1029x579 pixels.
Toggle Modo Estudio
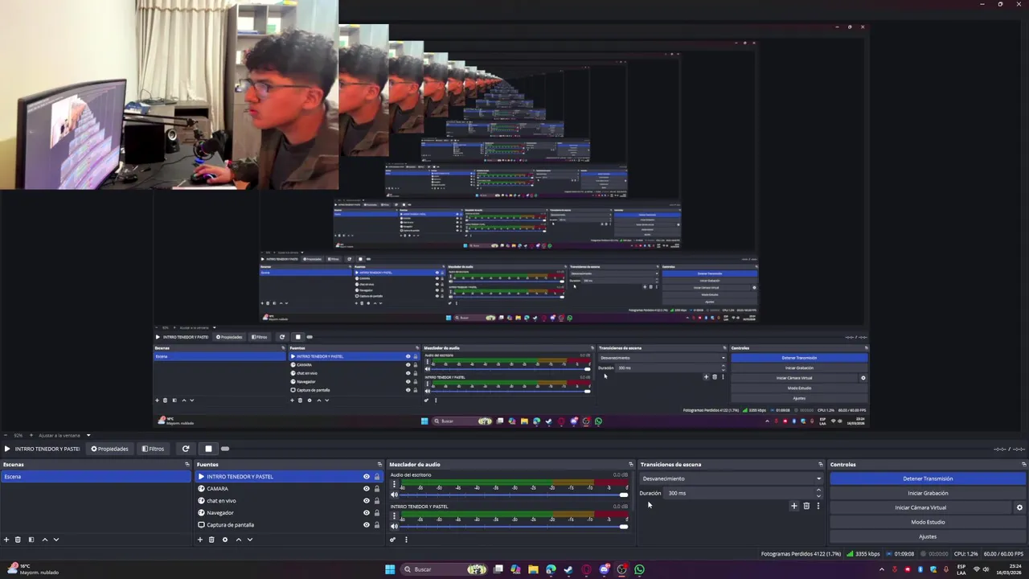pyautogui.click(x=928, y=522)
